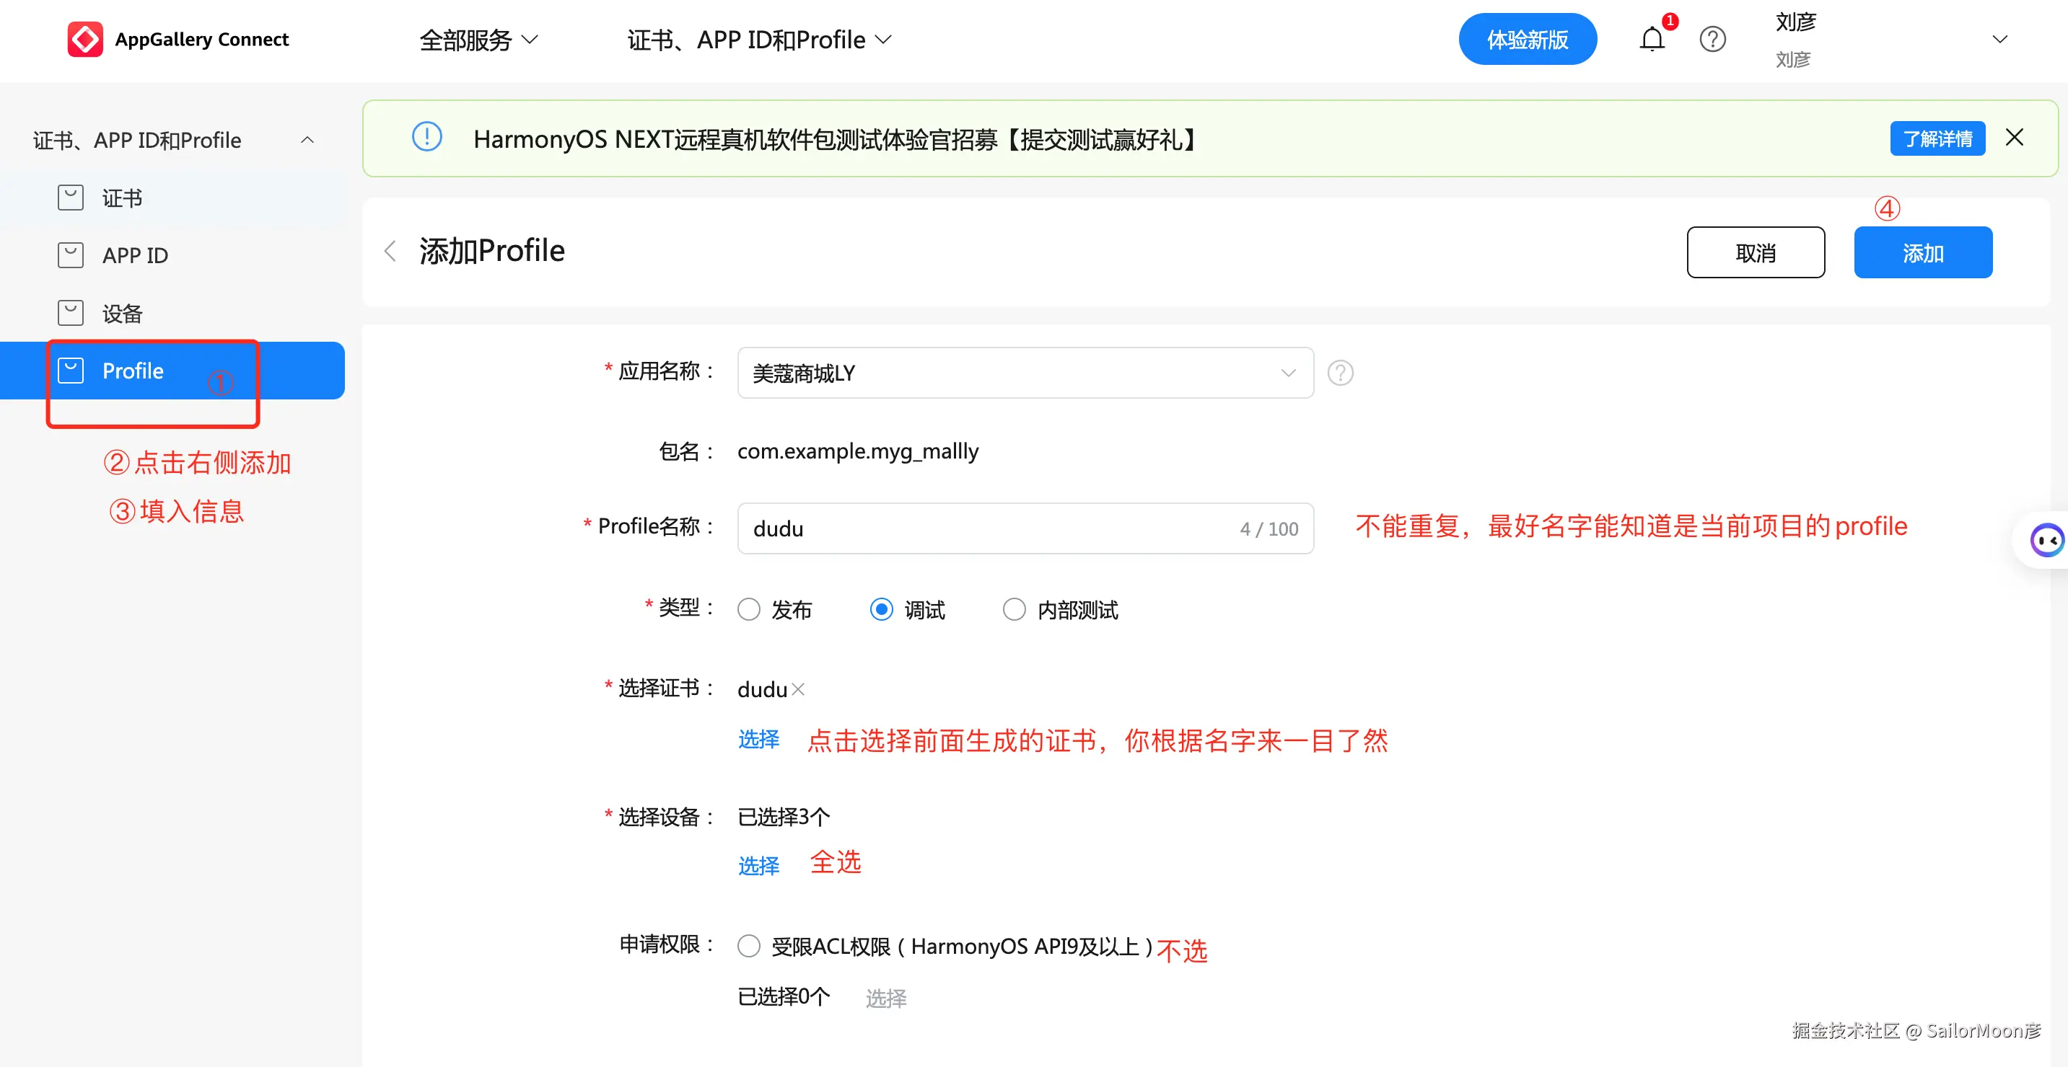Open the 美蔻商城LY application name dropdown
Viewport: 2068px width, 1067px height.
1289,372
